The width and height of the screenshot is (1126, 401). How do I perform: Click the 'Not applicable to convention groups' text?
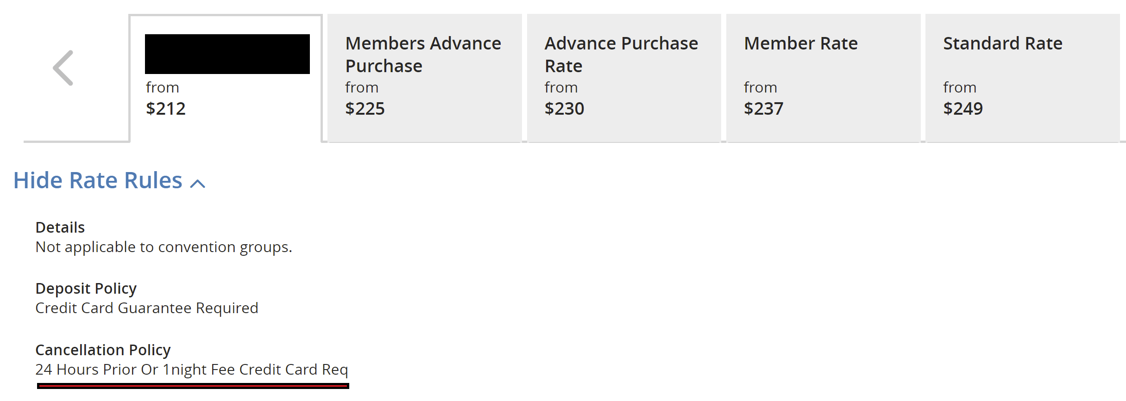(164, 247)
